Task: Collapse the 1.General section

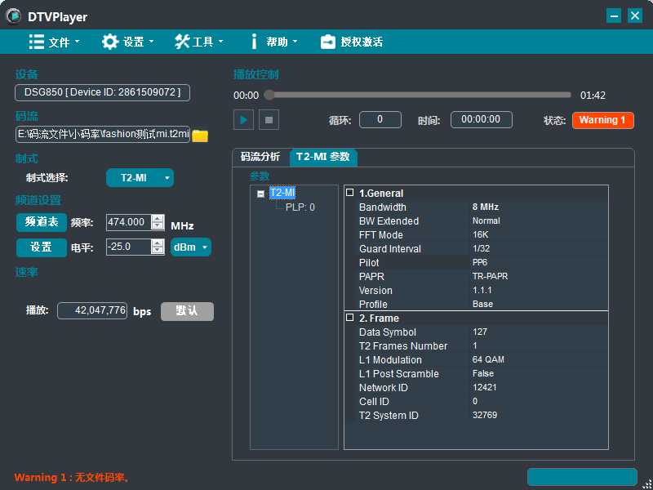Action: click(349, 194)
